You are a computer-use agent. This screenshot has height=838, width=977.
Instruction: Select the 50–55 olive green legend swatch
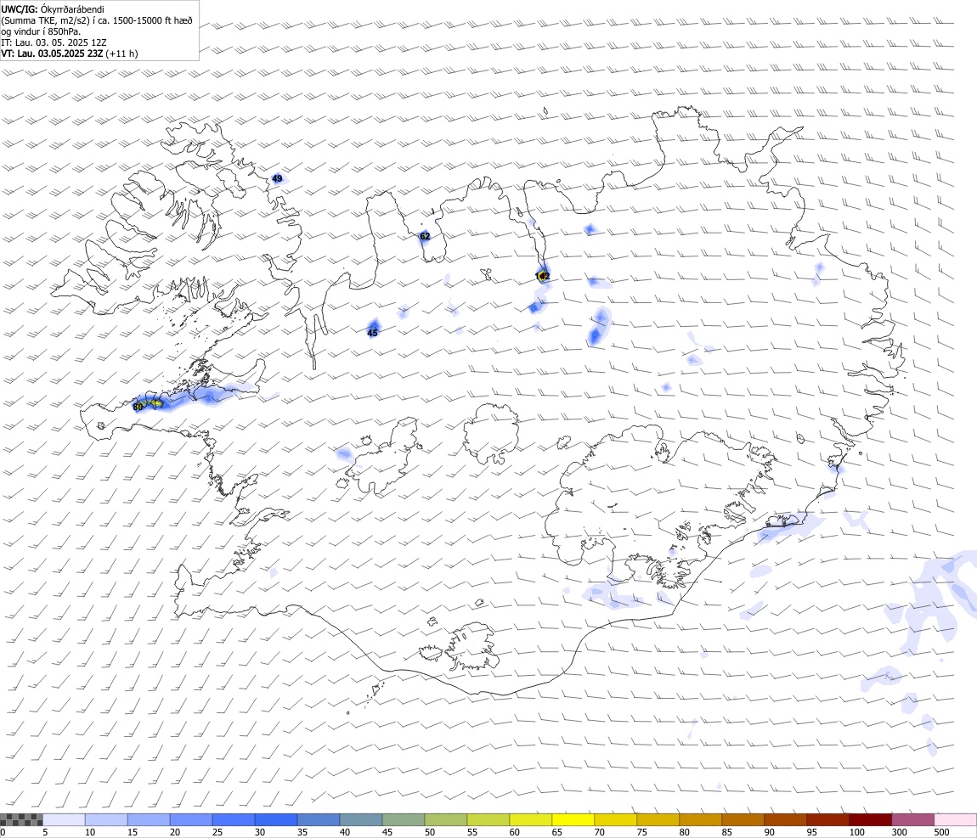click(x=445, y=820)
